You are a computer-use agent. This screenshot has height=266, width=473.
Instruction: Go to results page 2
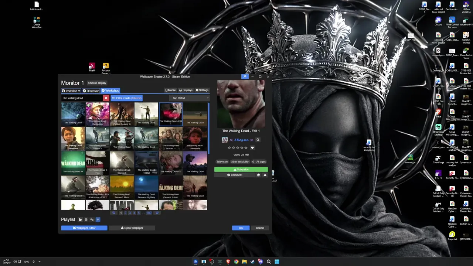125,213
